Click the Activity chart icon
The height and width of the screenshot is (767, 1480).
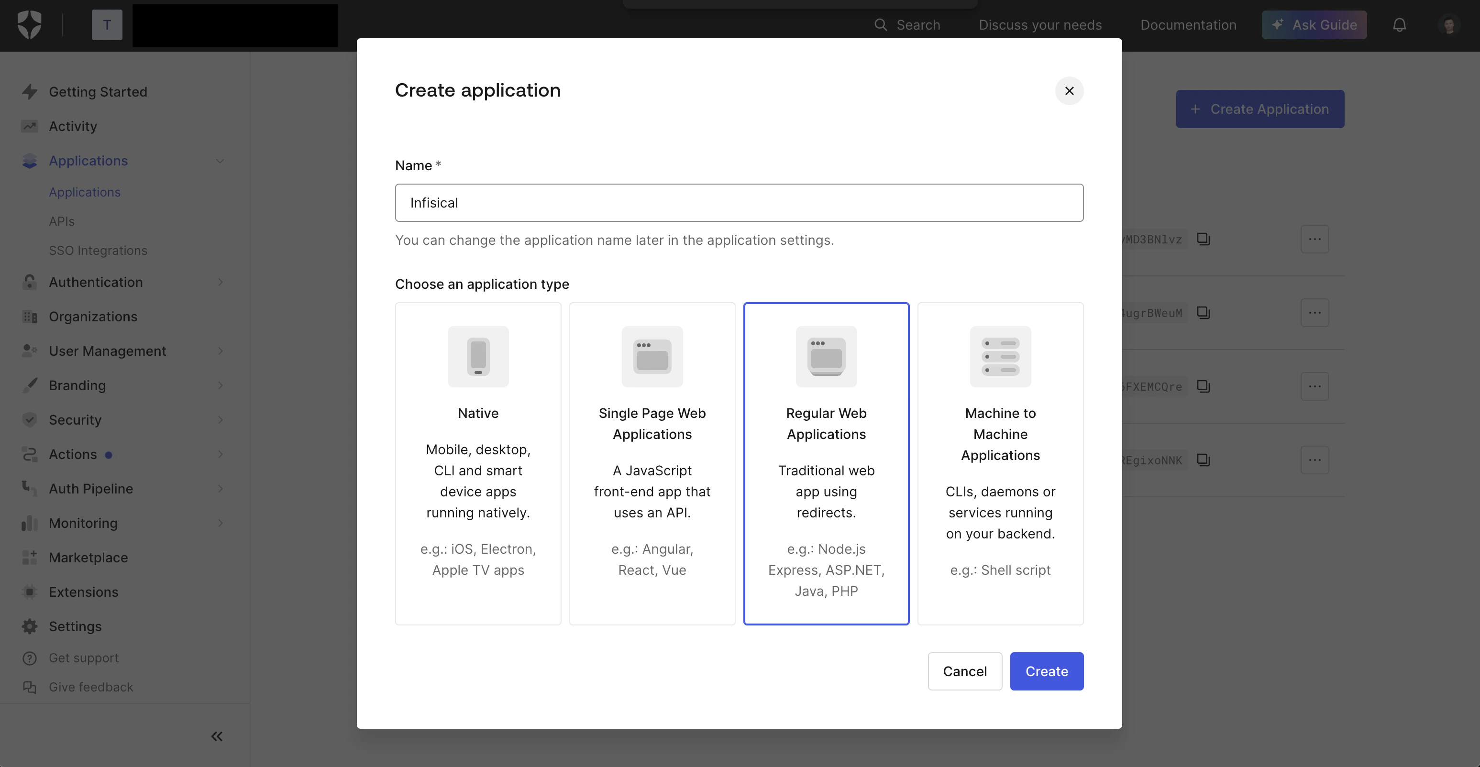point(29,126)
